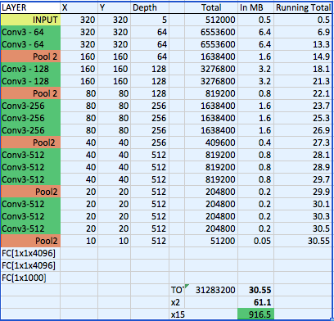Click the truncated TO label cell
The width and height of the screenshot is (334, 321).
point(177,290)
